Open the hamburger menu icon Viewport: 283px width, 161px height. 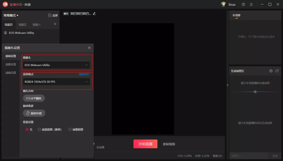click(x=251, y=4)
